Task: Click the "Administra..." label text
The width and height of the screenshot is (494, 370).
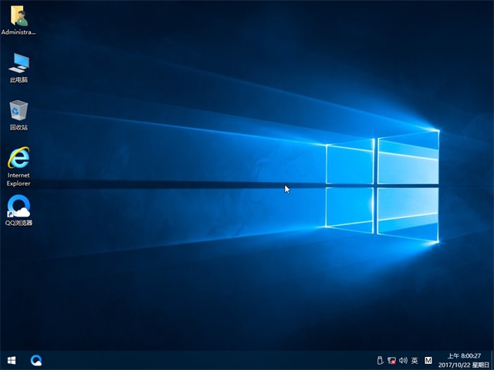Action: [x=19, y=32]
